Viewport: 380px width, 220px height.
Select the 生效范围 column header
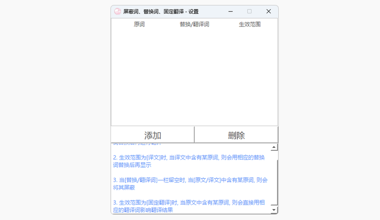pos(250,24)
